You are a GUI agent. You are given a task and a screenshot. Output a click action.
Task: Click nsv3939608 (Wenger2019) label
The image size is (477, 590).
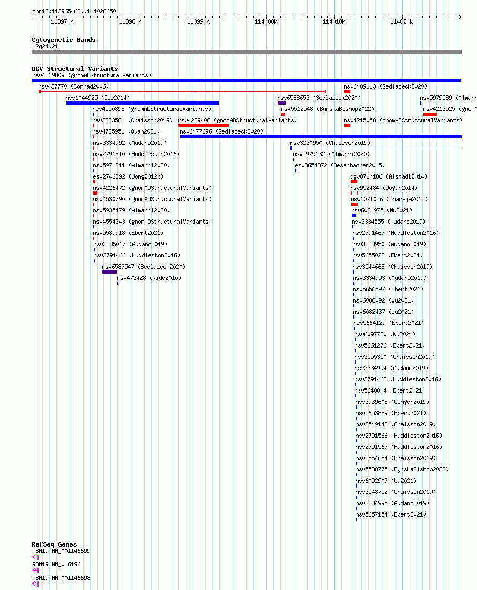pyautogui.click(x=392, y=402)
